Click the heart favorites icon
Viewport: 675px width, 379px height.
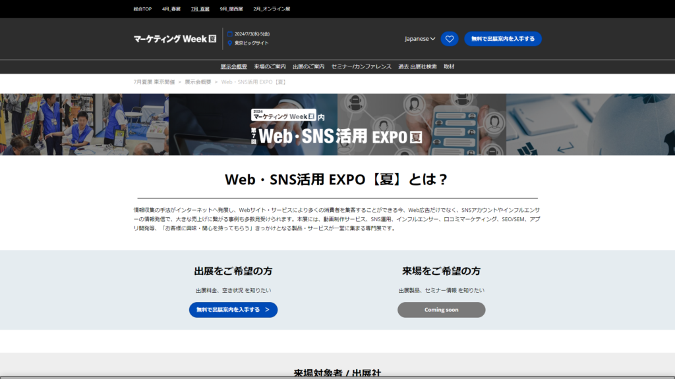(x=450, y=39)
